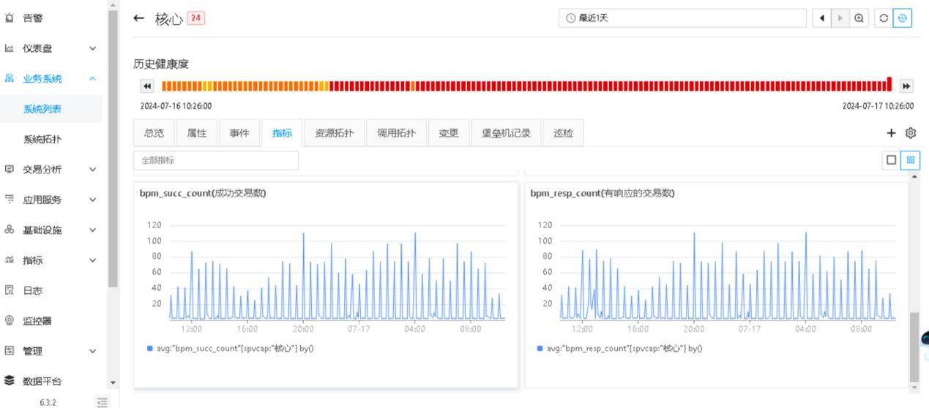Switch to grid chart layout
This screenshot has height=408, width=929.
click(x=910, y=159)
